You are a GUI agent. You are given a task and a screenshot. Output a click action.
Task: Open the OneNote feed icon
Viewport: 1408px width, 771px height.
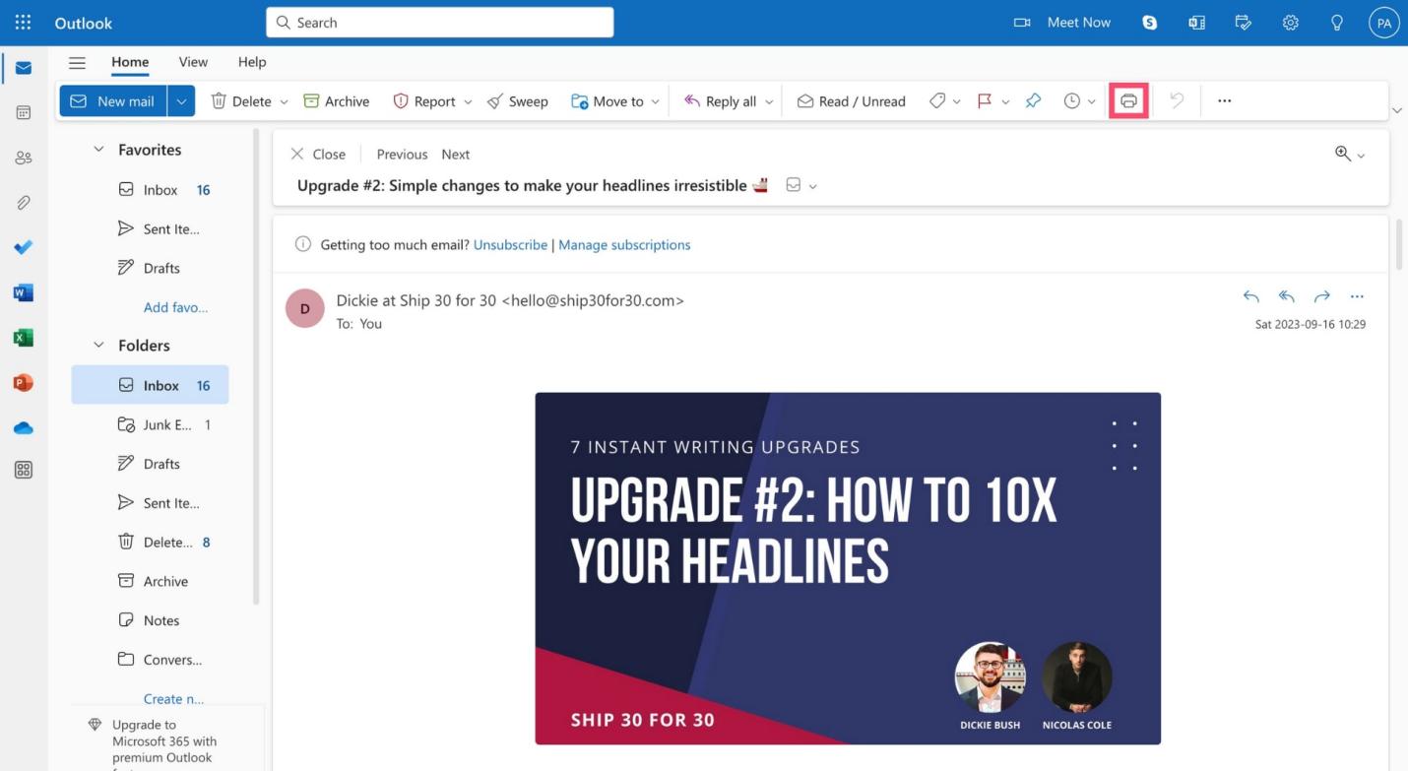(1196, 22)
